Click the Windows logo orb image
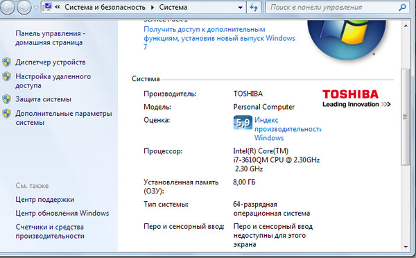416x258 pixels. (347, 40)
